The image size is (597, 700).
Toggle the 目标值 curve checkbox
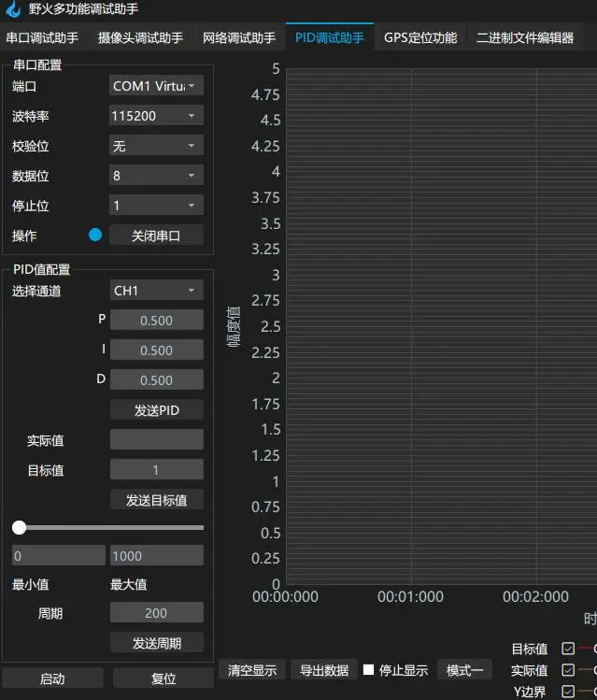tap(568, 649)
